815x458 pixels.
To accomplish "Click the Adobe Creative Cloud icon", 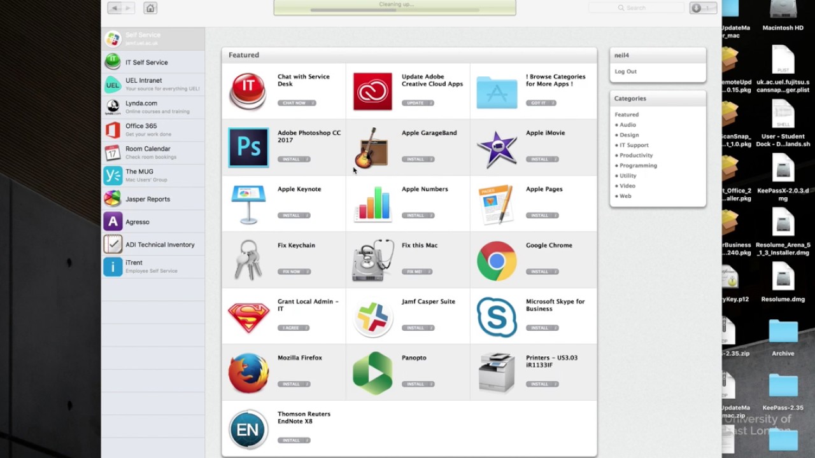I will point(372,92).
